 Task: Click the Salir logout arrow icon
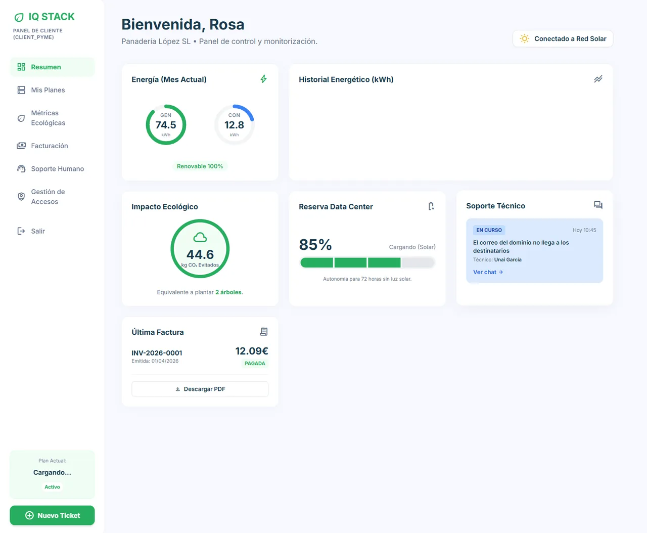(21, 231)
